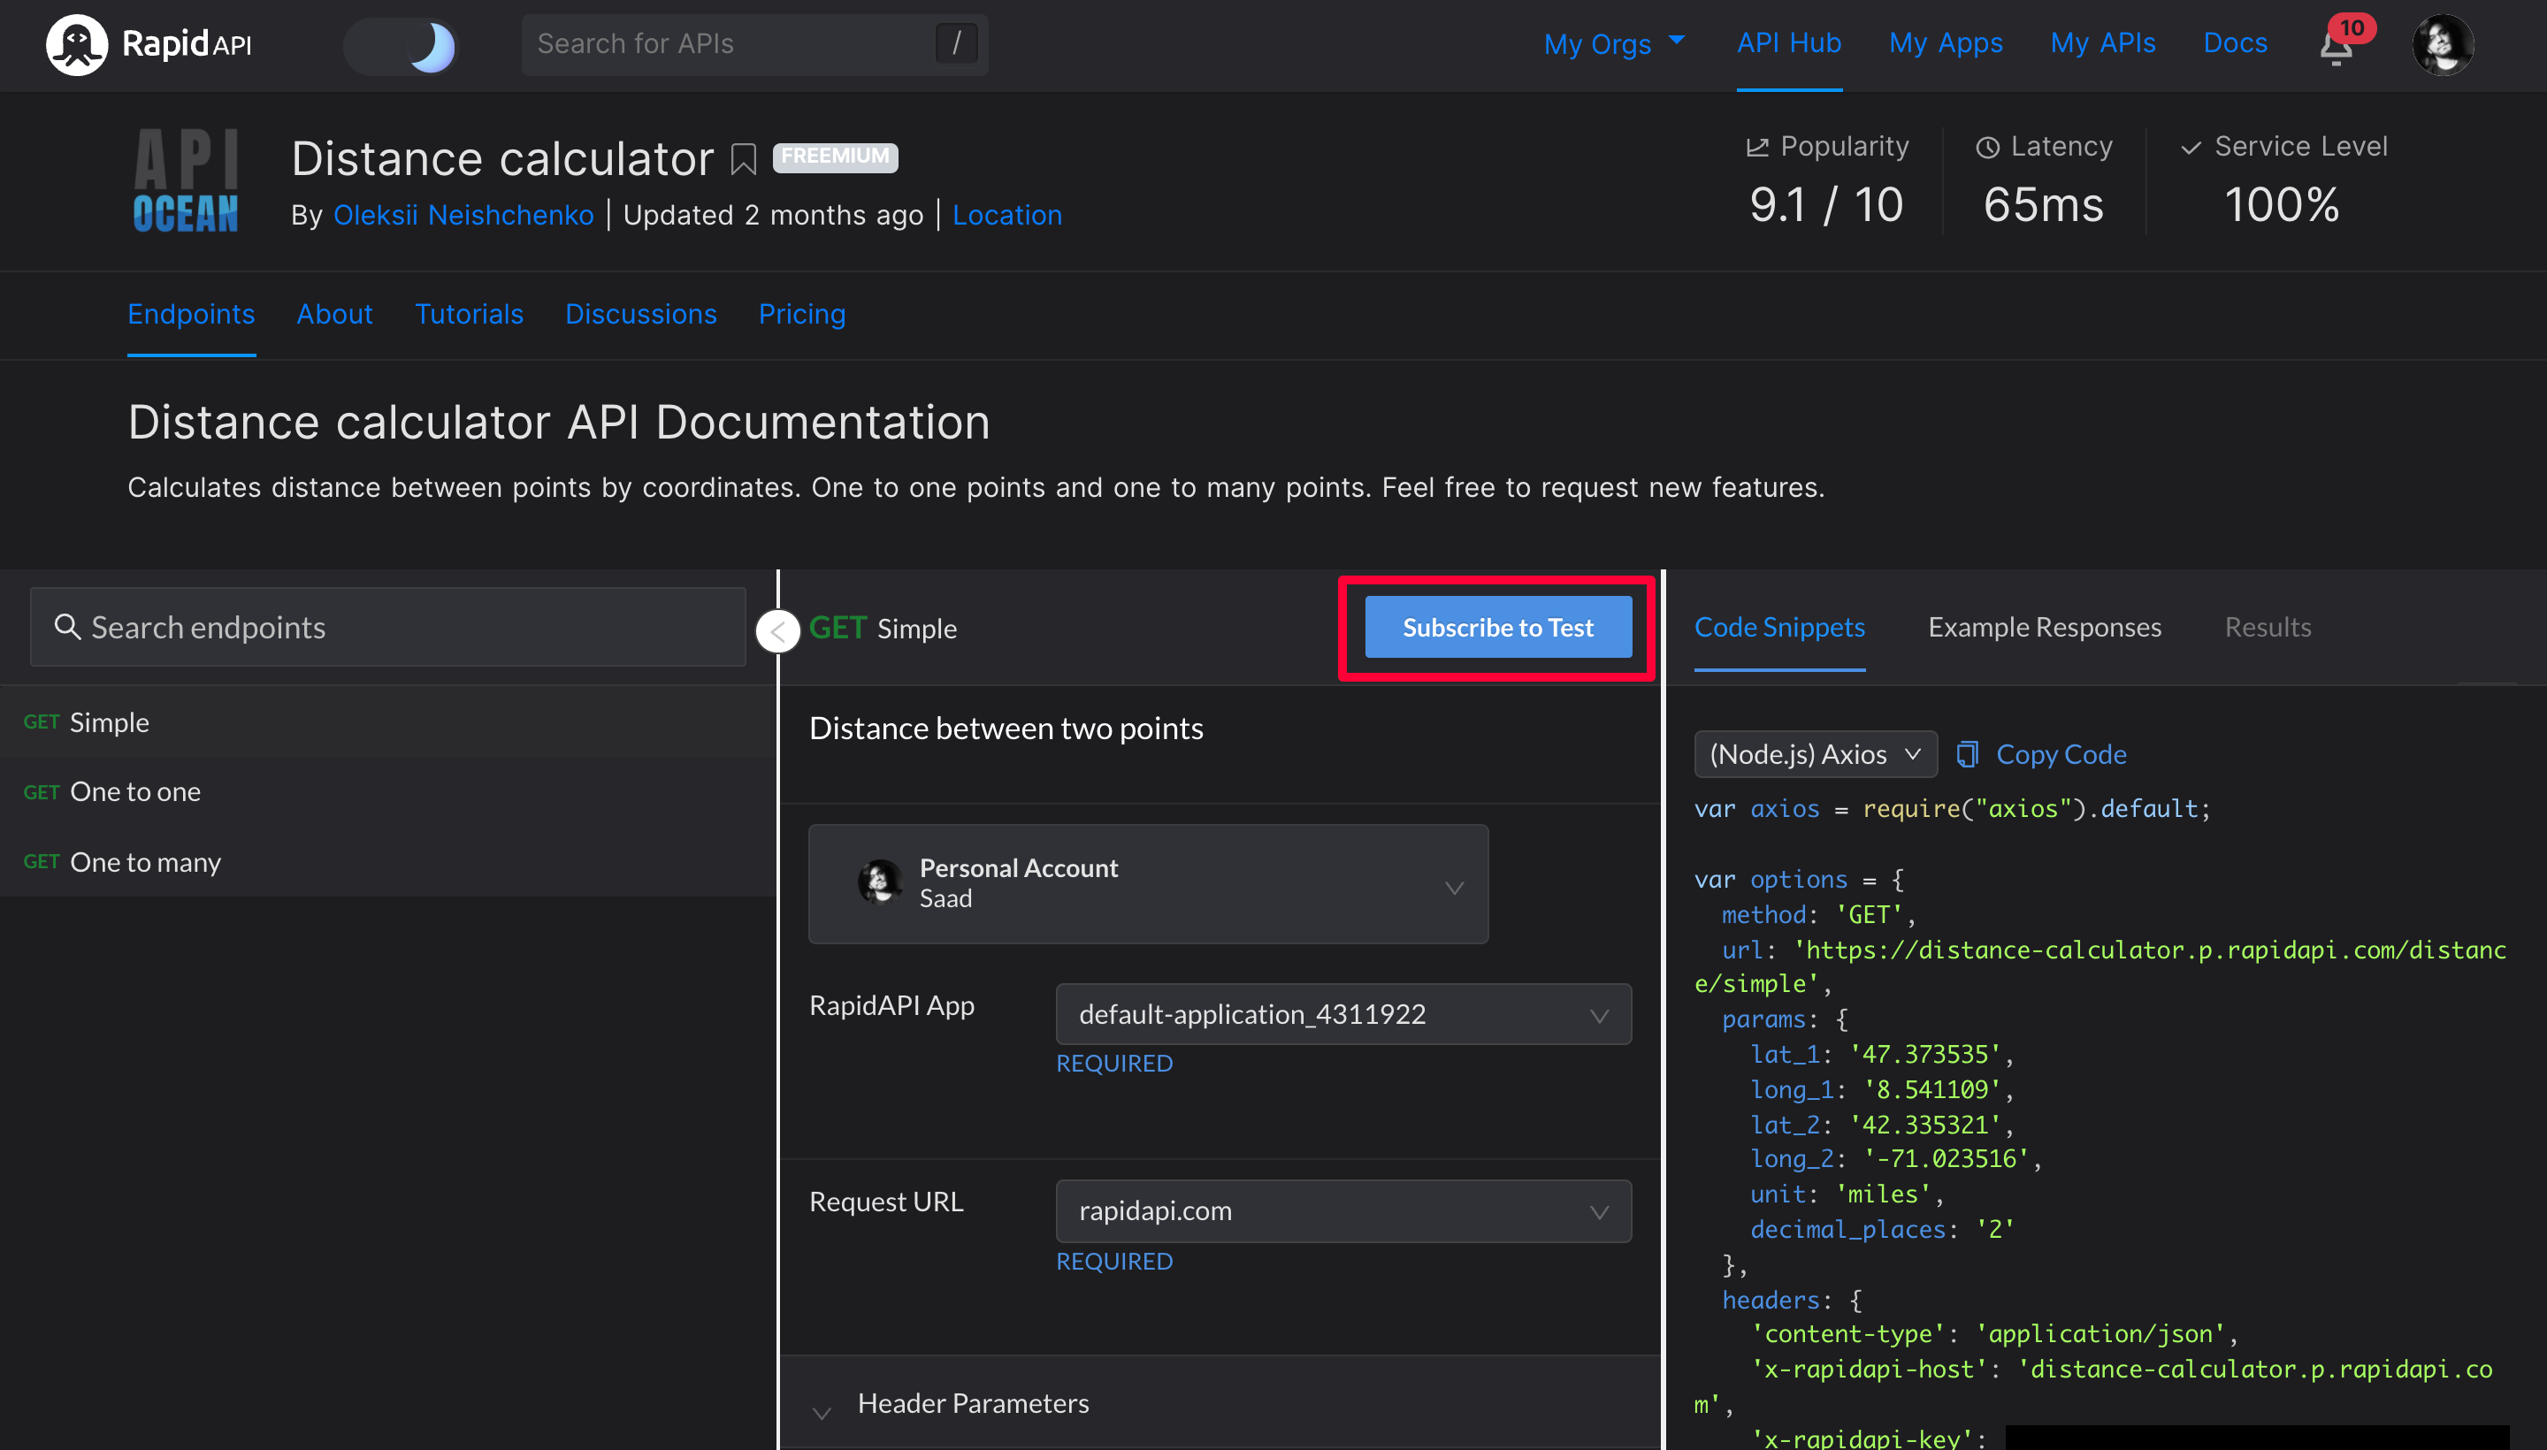Toggle the dark mode moon switch

(402, 46)
